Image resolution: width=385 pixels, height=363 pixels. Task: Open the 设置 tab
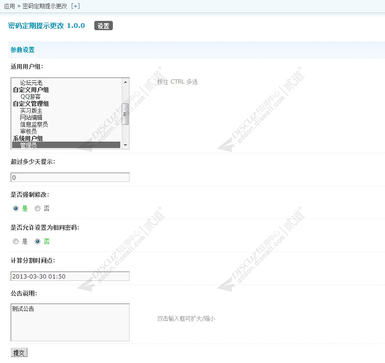pos(104,26)
